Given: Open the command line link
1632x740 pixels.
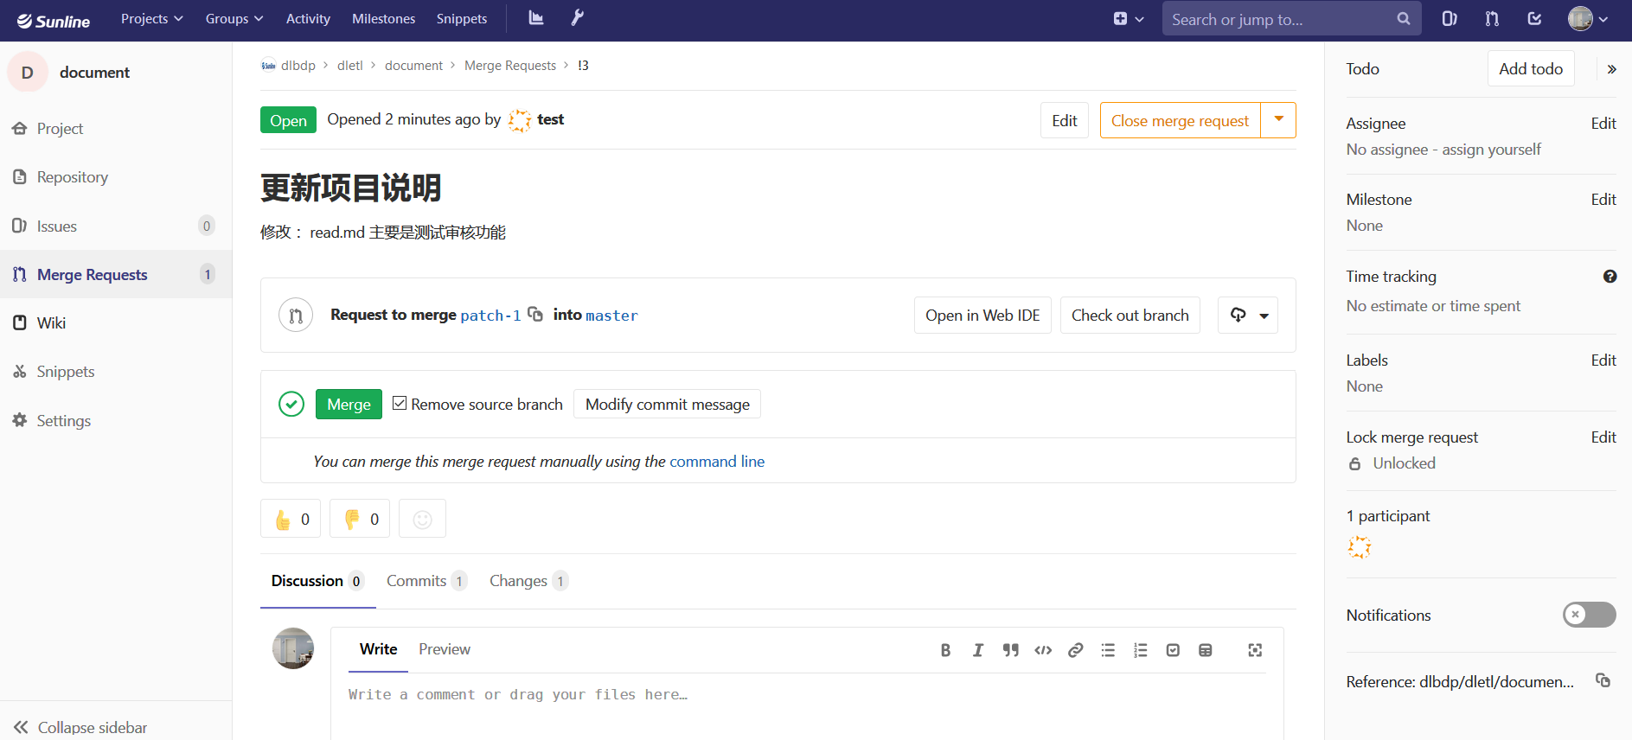Looking at the screenshot, I should pos(717,461).
